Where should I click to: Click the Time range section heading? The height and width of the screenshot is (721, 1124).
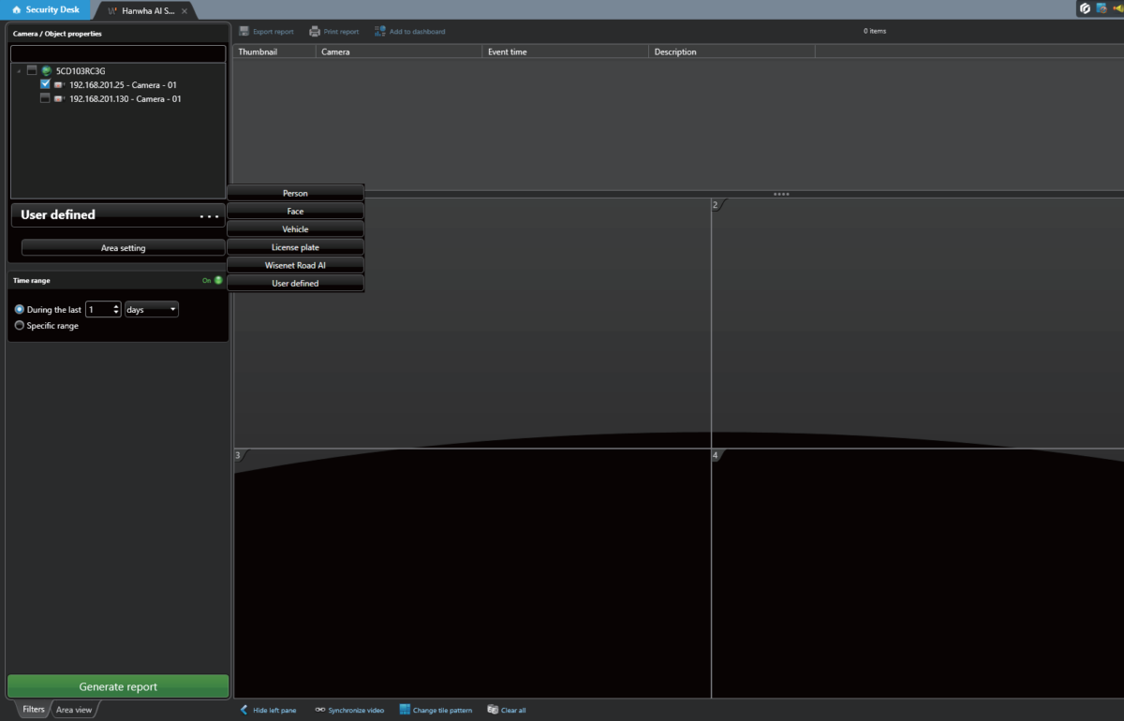pyautogui.click(x=32, y=280)
